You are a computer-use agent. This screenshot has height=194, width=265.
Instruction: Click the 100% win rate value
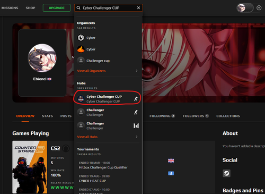point(56,175)
